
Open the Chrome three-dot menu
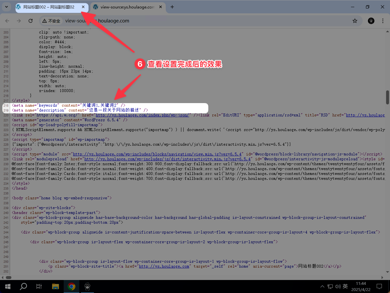[x=383, y=21]
